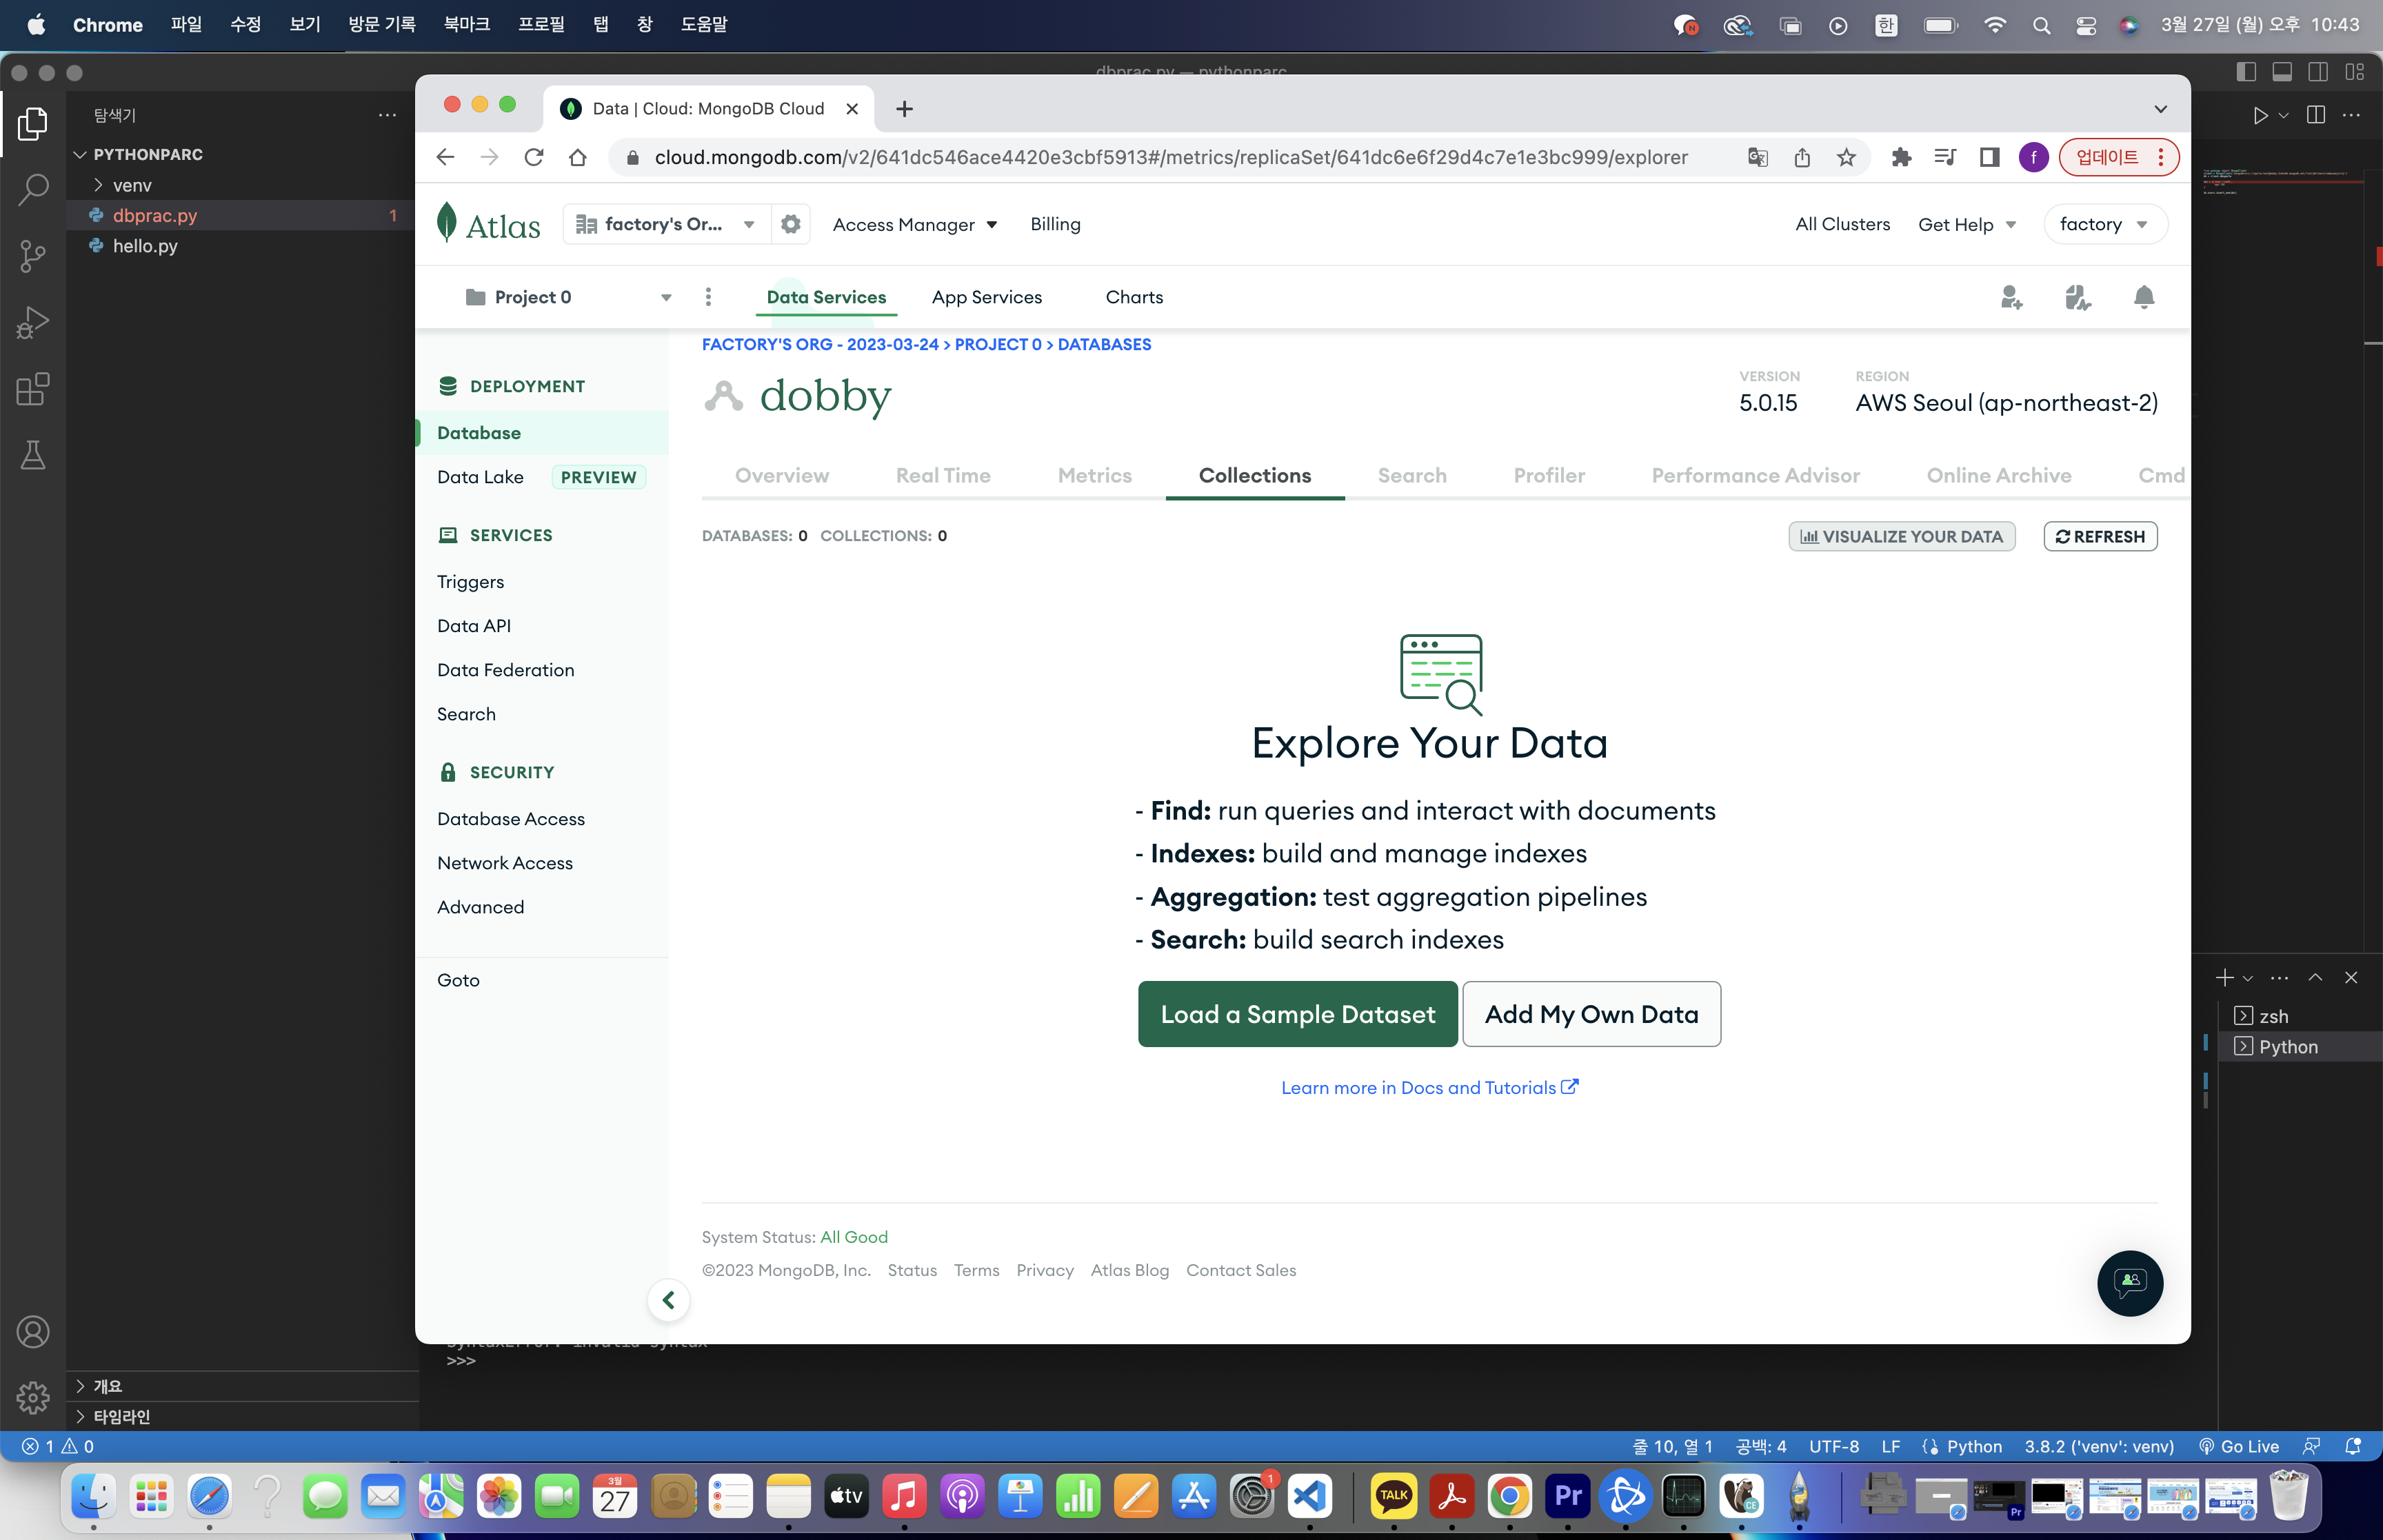Viewport: 2383px width, 1540px height.
Task: Open the Performance Advisor tab
Action: tap(1755, 475)
